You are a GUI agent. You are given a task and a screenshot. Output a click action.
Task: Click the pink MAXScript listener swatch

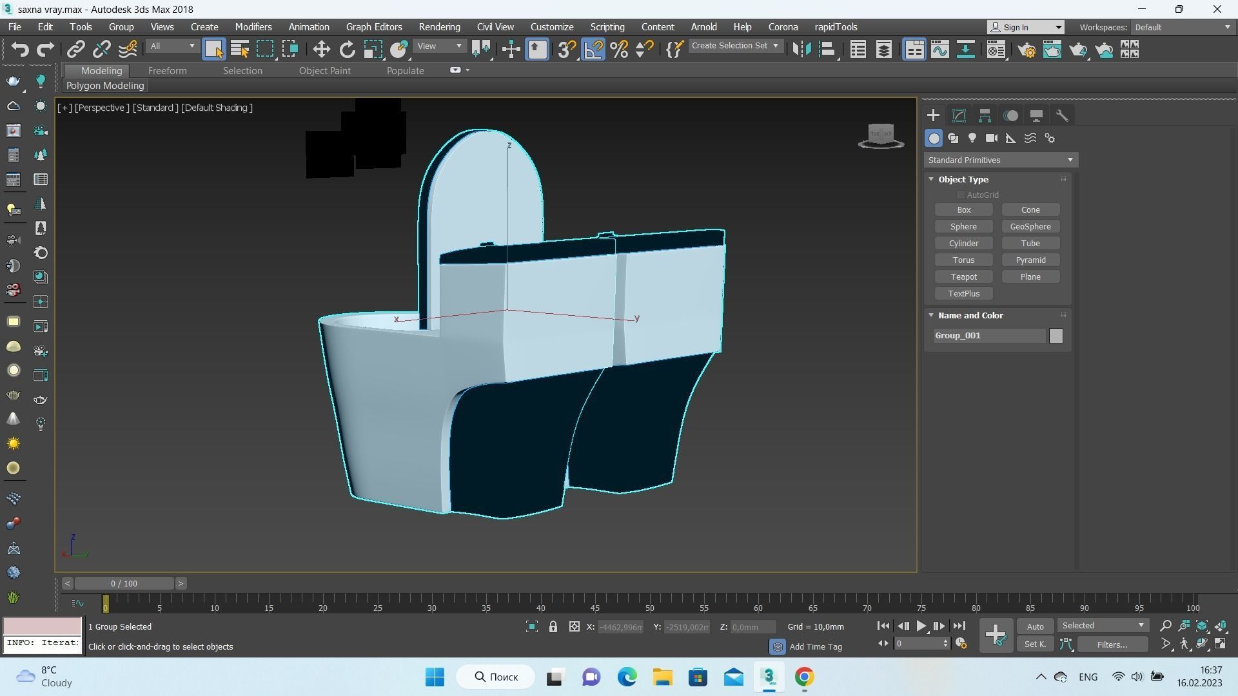[x=43, y=626]
